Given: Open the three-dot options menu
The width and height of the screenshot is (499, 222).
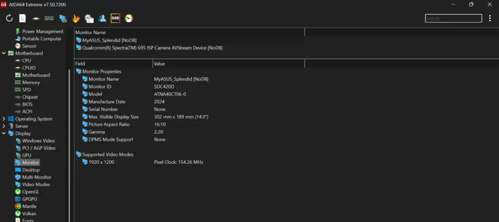Looking at the screenshot, I should (x=490, y=18).
